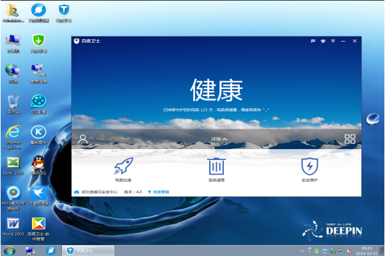Click the show desktop strip at taskbar end
This screenshot has width=385, height=256.
click(x=382, y=251)
